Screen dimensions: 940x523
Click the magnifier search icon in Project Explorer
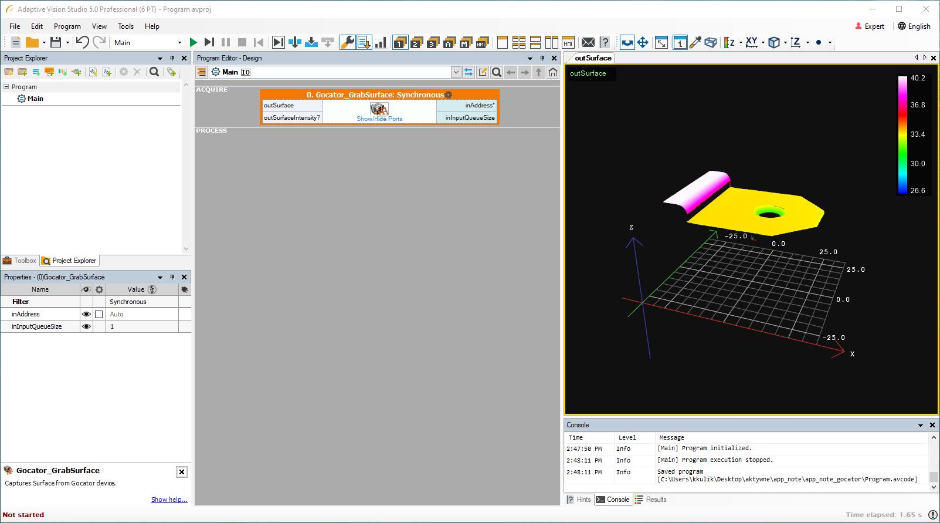(154, 72)
